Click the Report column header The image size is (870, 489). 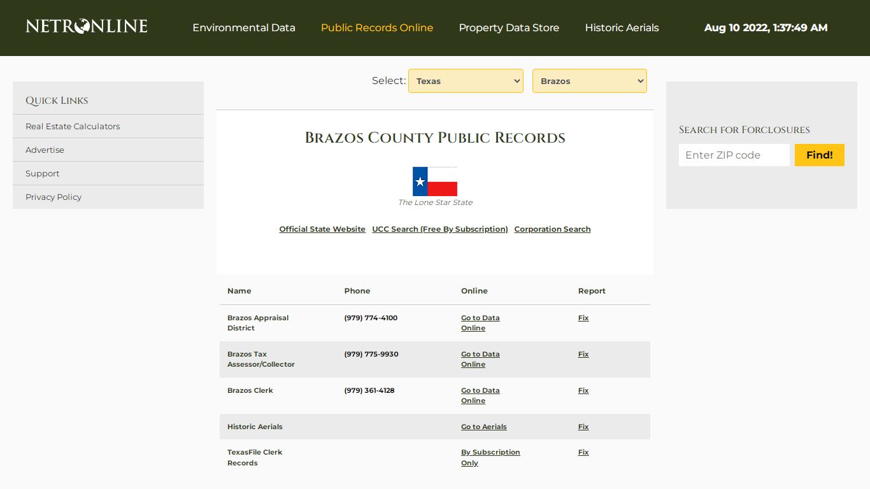coord(592,291)
